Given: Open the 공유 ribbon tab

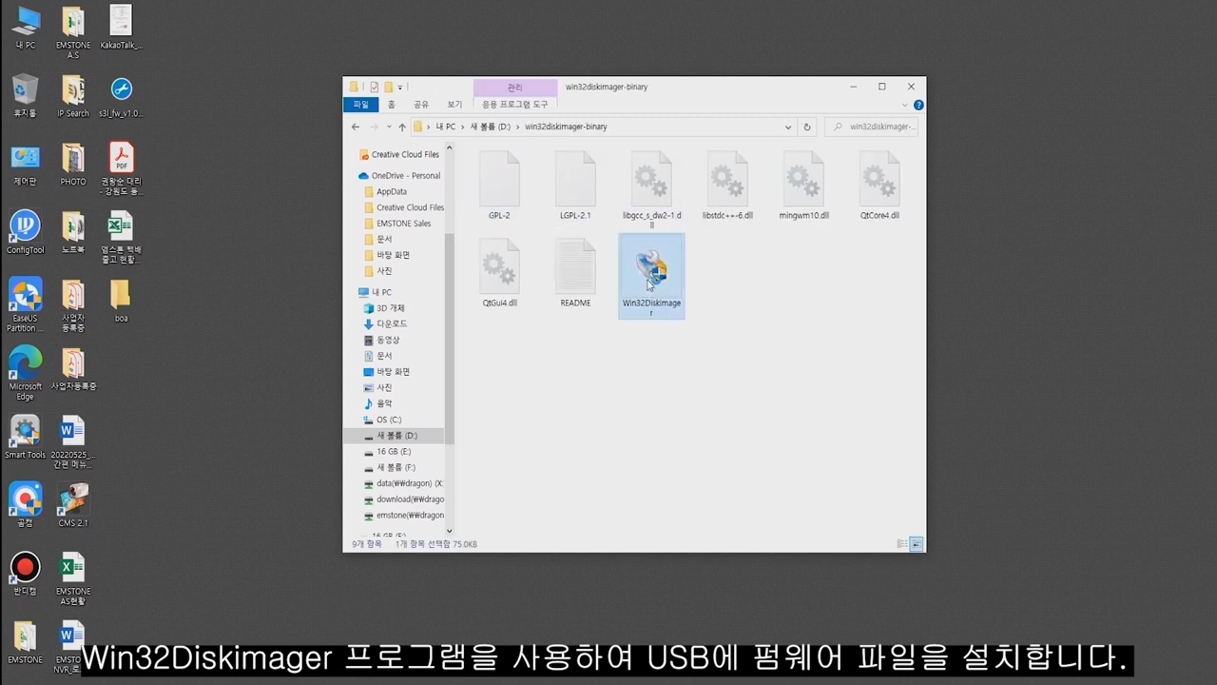Looking at the screenshot, I should click(421, 105).
